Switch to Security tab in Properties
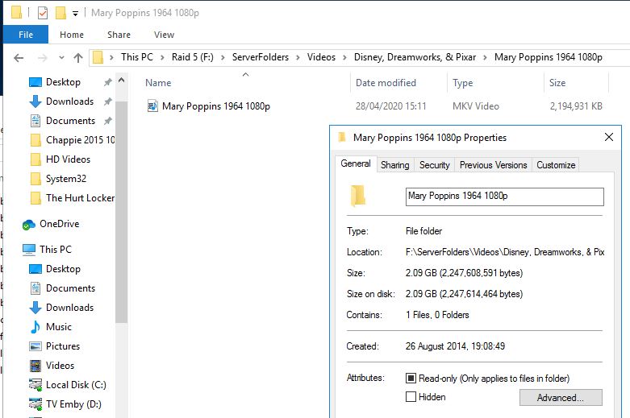Screen dimensions: 630x418 [x=434, y=165]
